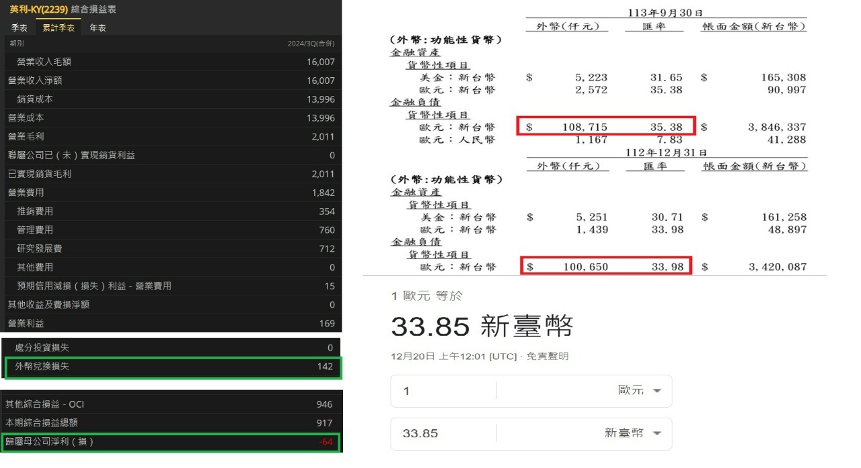Switch to the 季表 tab
Screen dimensions: 861x468
(x=19, y=28)
